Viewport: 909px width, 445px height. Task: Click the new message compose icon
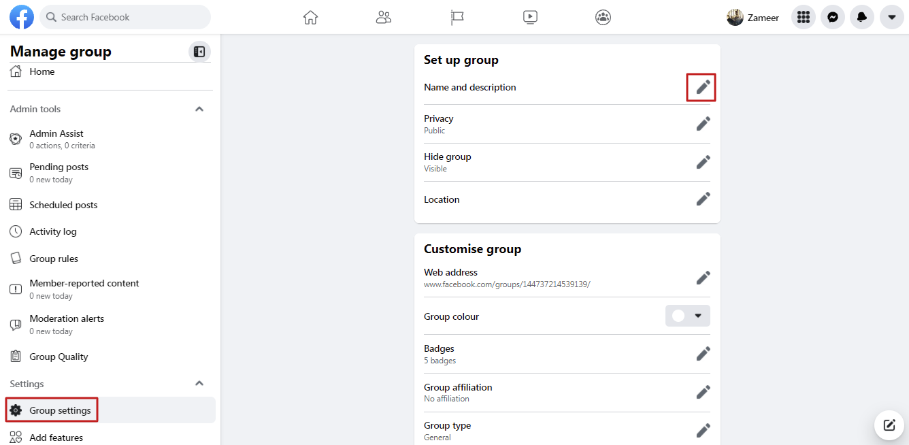coord(889,425)
